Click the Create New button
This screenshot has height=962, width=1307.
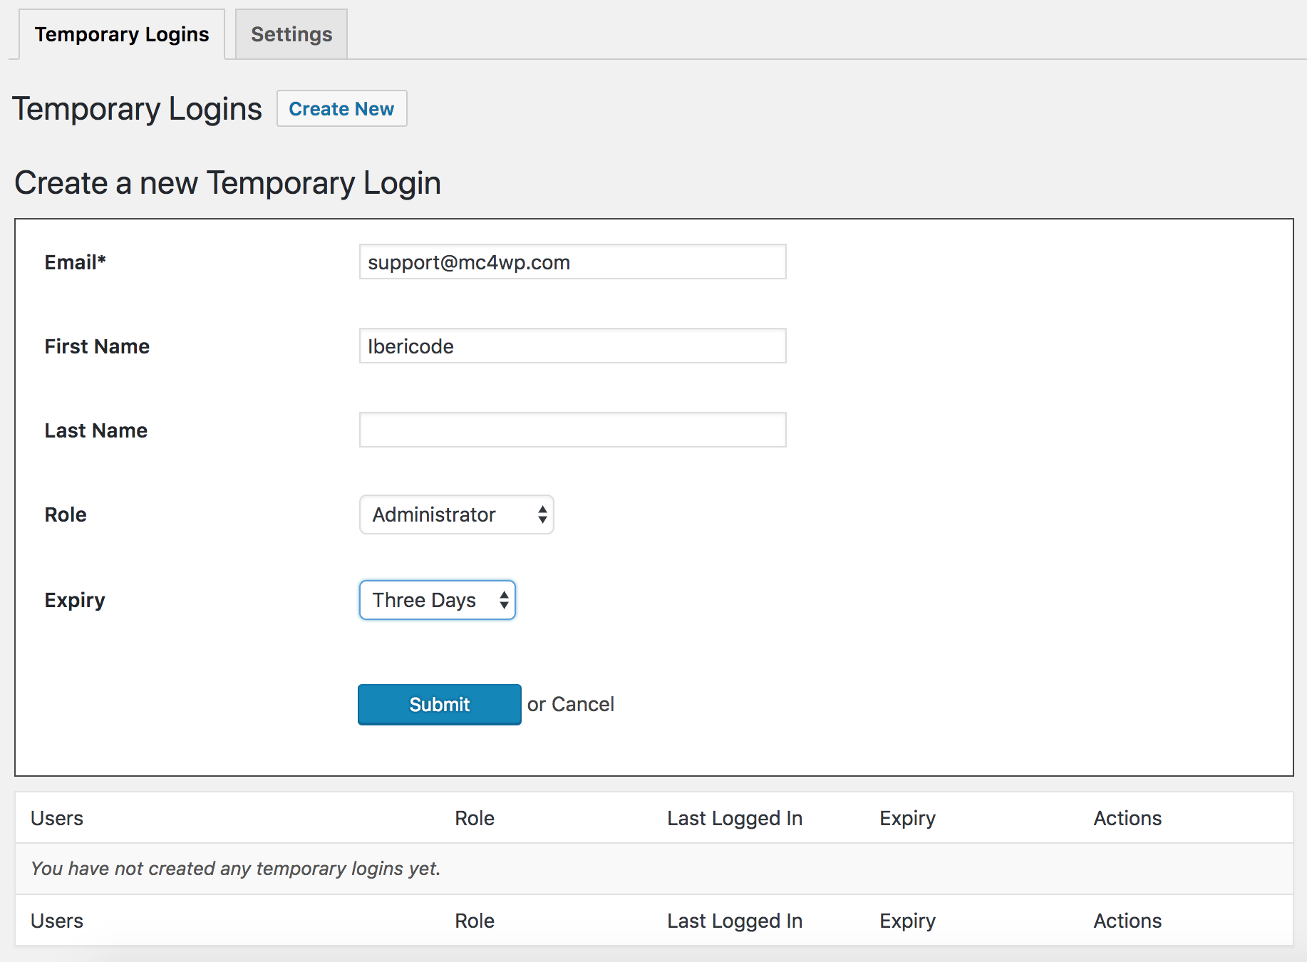tap(341, 108)
